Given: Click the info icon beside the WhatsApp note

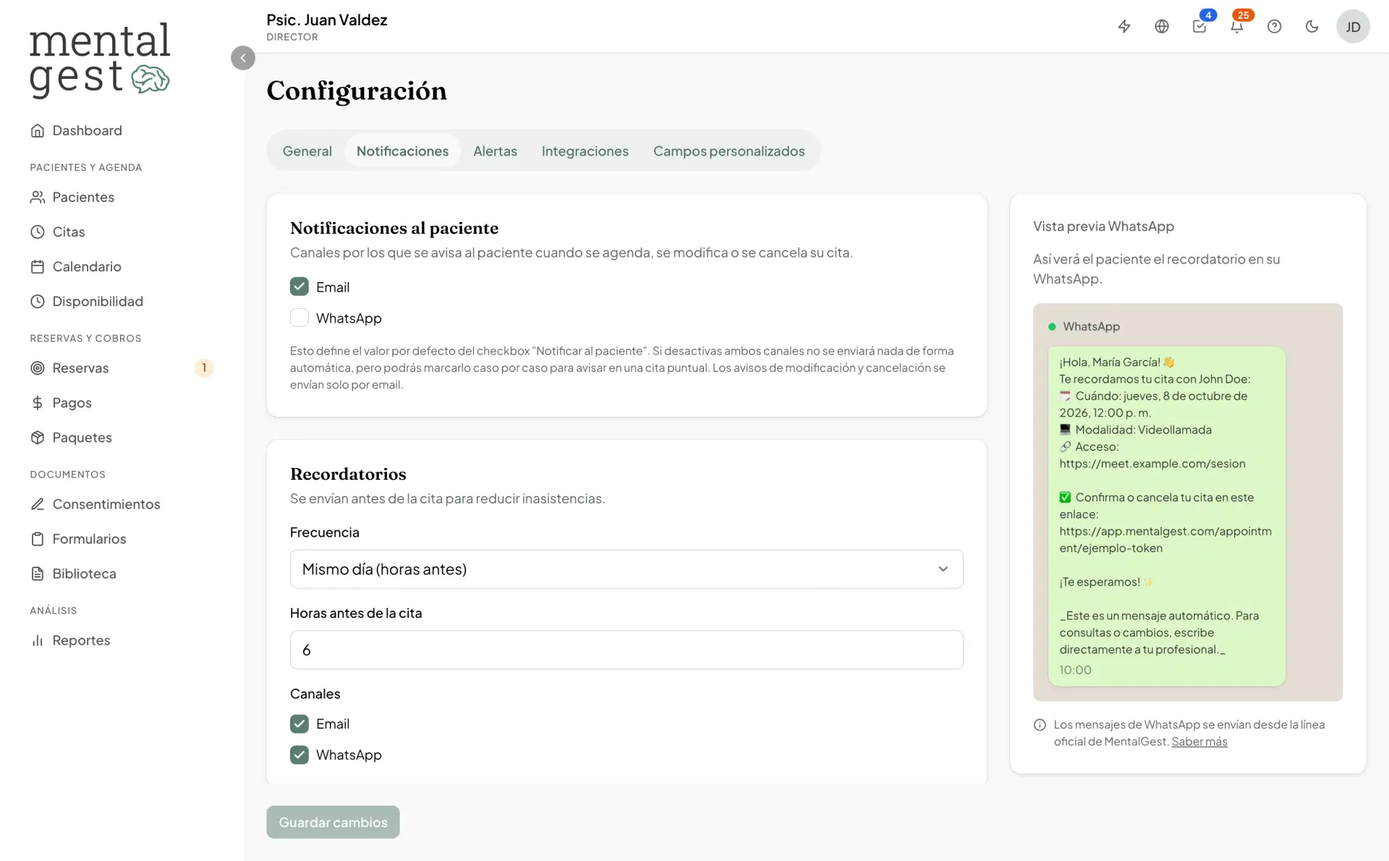Looking at the screenshot, I should 1040,725.
